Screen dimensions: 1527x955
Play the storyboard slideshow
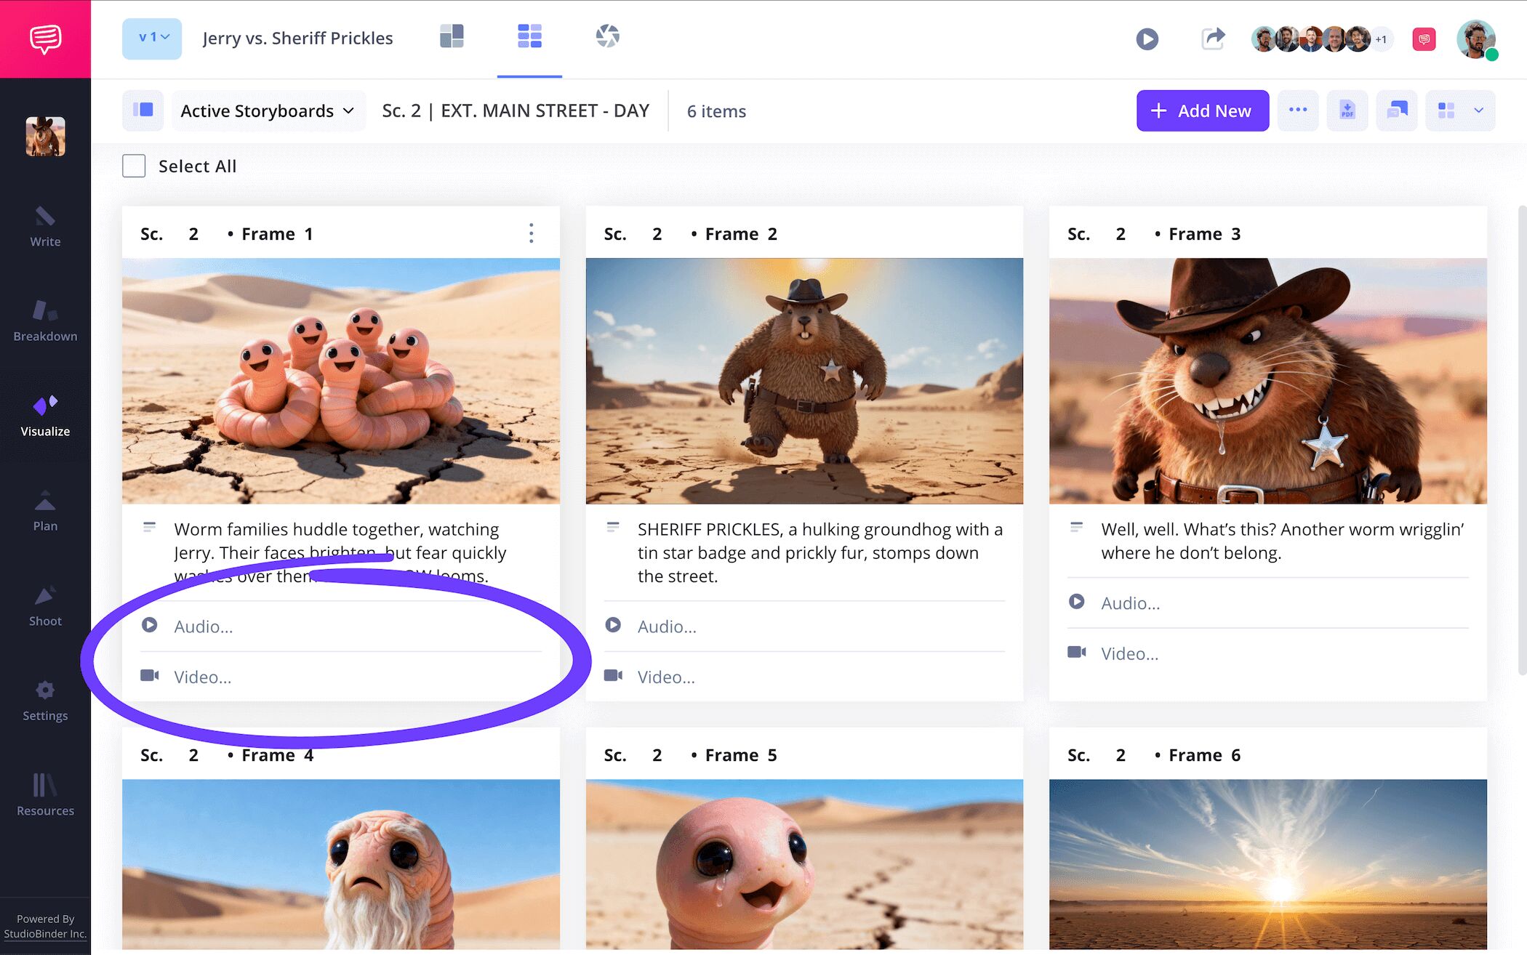point(1147,39)
